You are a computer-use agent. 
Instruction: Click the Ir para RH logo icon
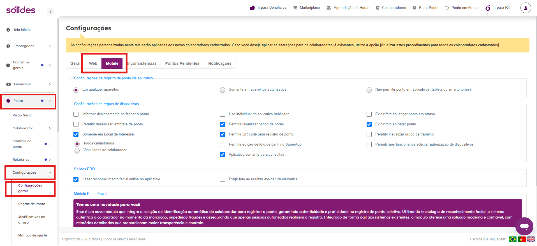pos(488,8)
